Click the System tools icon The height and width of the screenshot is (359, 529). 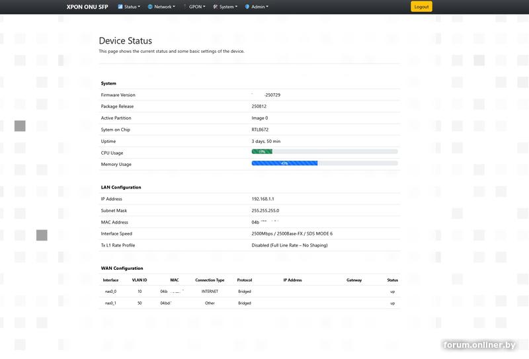216,7
